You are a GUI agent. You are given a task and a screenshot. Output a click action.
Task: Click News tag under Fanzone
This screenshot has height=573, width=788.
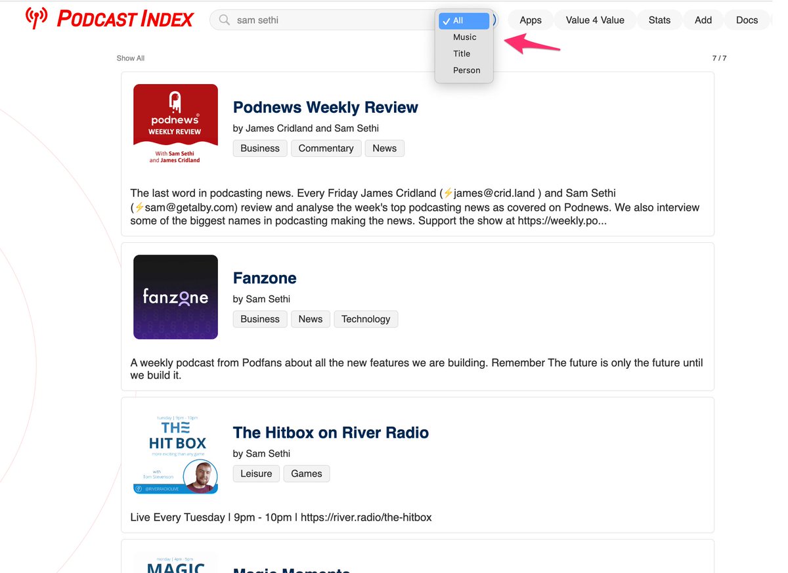pyautogui.click(x=311, y=319)
